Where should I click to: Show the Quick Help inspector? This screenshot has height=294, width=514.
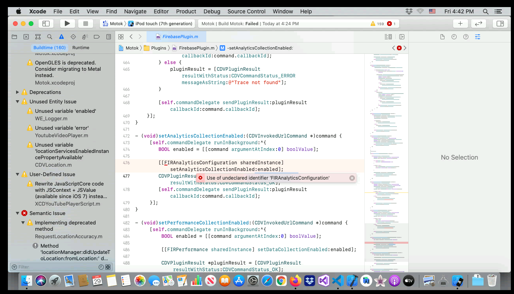click(466, 37)
